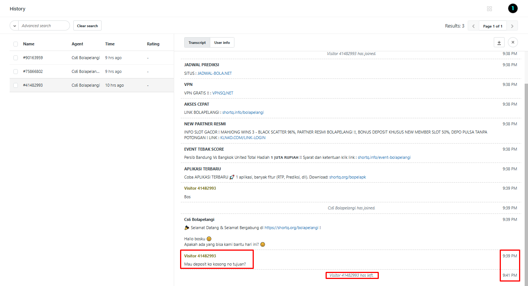Open the shortq.info/bolapelangi link
Screen dimensions: 528x286
pyautogui.click(x=243, y=112)
